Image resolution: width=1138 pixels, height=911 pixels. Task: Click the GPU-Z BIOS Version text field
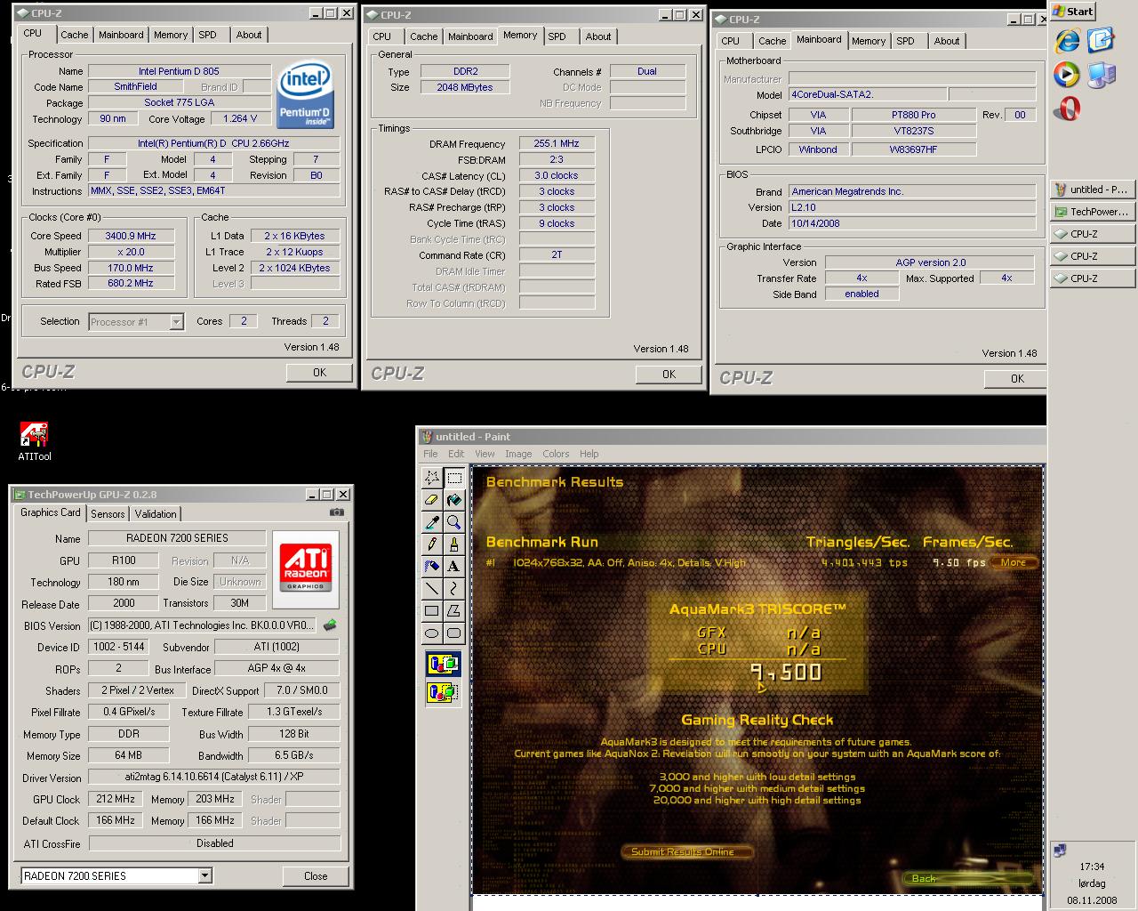[x=201, y=625]
